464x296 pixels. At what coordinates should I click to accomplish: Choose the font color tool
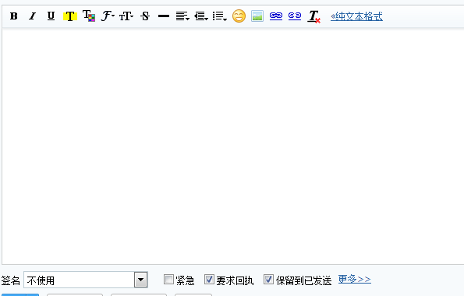coord(89,16)
